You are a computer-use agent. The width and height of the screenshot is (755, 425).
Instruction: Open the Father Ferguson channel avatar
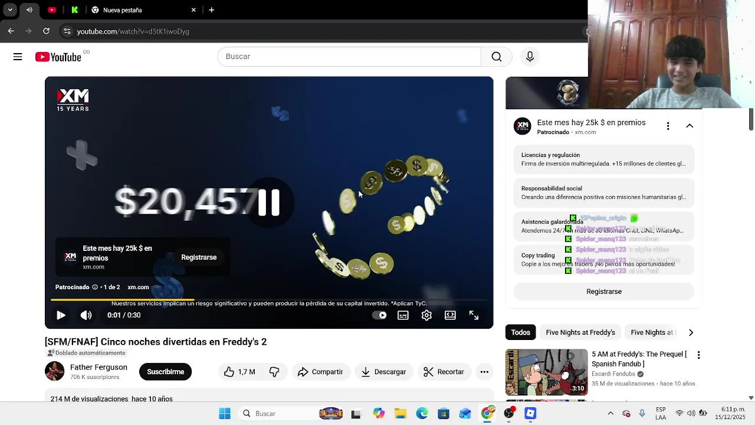pos(55,371)
